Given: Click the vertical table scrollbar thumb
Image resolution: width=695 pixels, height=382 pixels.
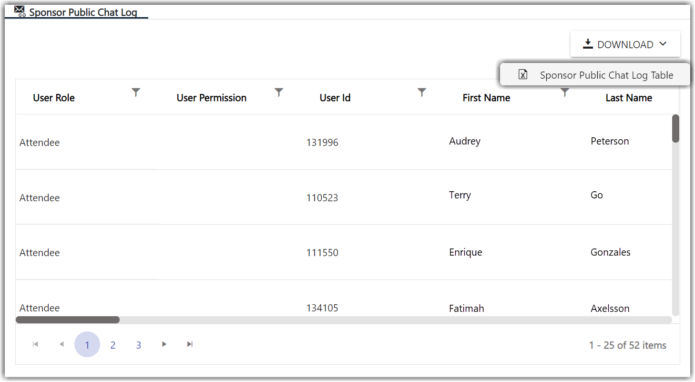Looking at the screenshot, I should click(x=675, y=128).
